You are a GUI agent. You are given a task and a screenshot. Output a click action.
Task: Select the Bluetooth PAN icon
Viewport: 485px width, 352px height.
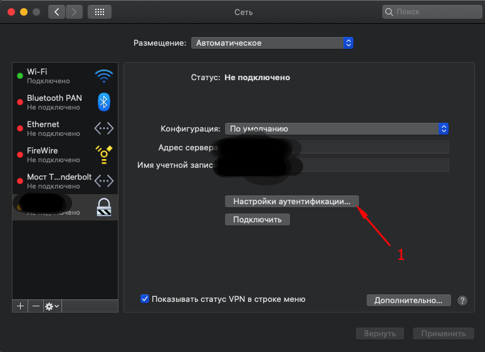(103, 102)
